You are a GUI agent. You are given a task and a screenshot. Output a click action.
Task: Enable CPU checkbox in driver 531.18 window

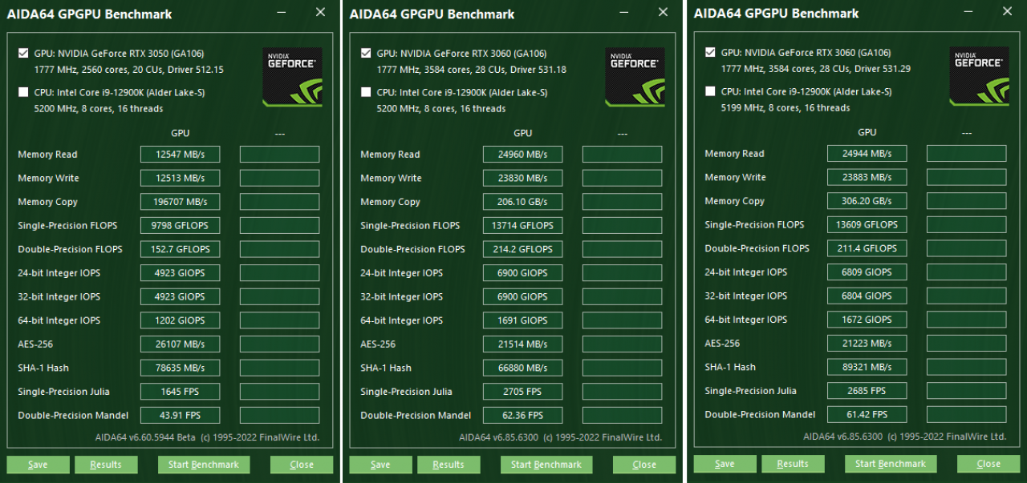coord(367,92)
